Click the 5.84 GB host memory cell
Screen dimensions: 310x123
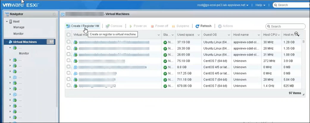pos(289,80)
